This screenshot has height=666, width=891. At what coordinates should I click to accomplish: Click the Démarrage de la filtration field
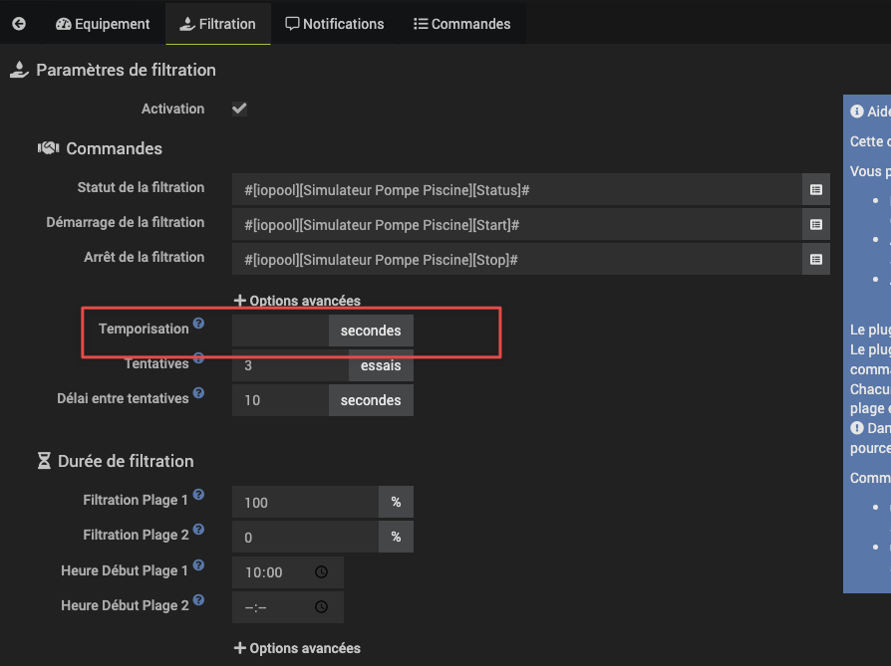(x=517, y=225)
